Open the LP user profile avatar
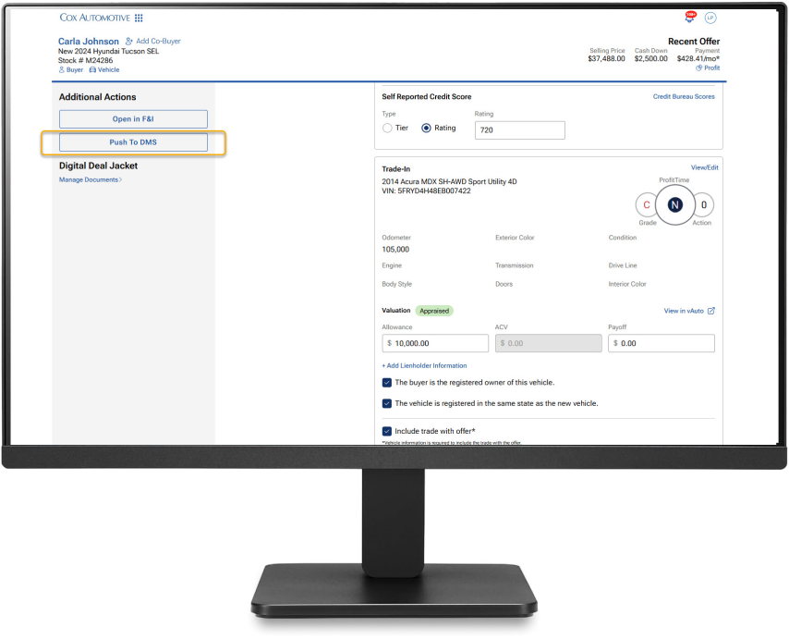Image resolution: width=789 pixels, height=639 pixels. click(x=710, y=18)
